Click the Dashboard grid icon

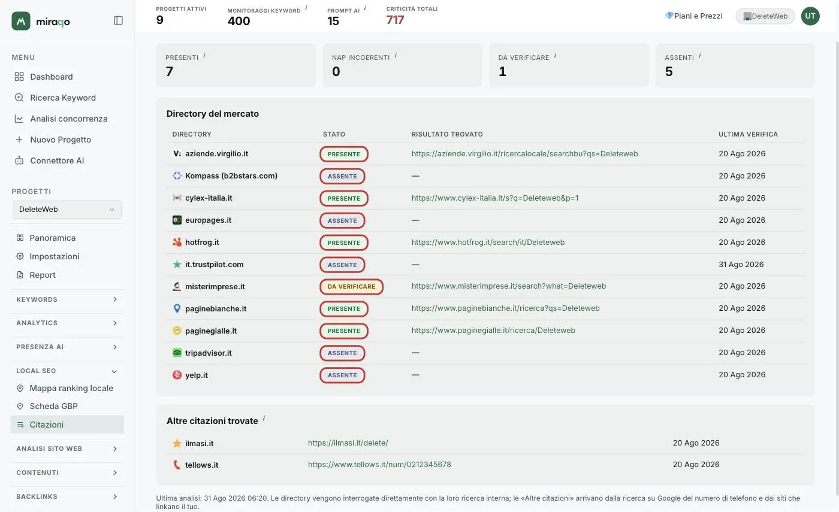pyautogui.click(x=19, y=77)
